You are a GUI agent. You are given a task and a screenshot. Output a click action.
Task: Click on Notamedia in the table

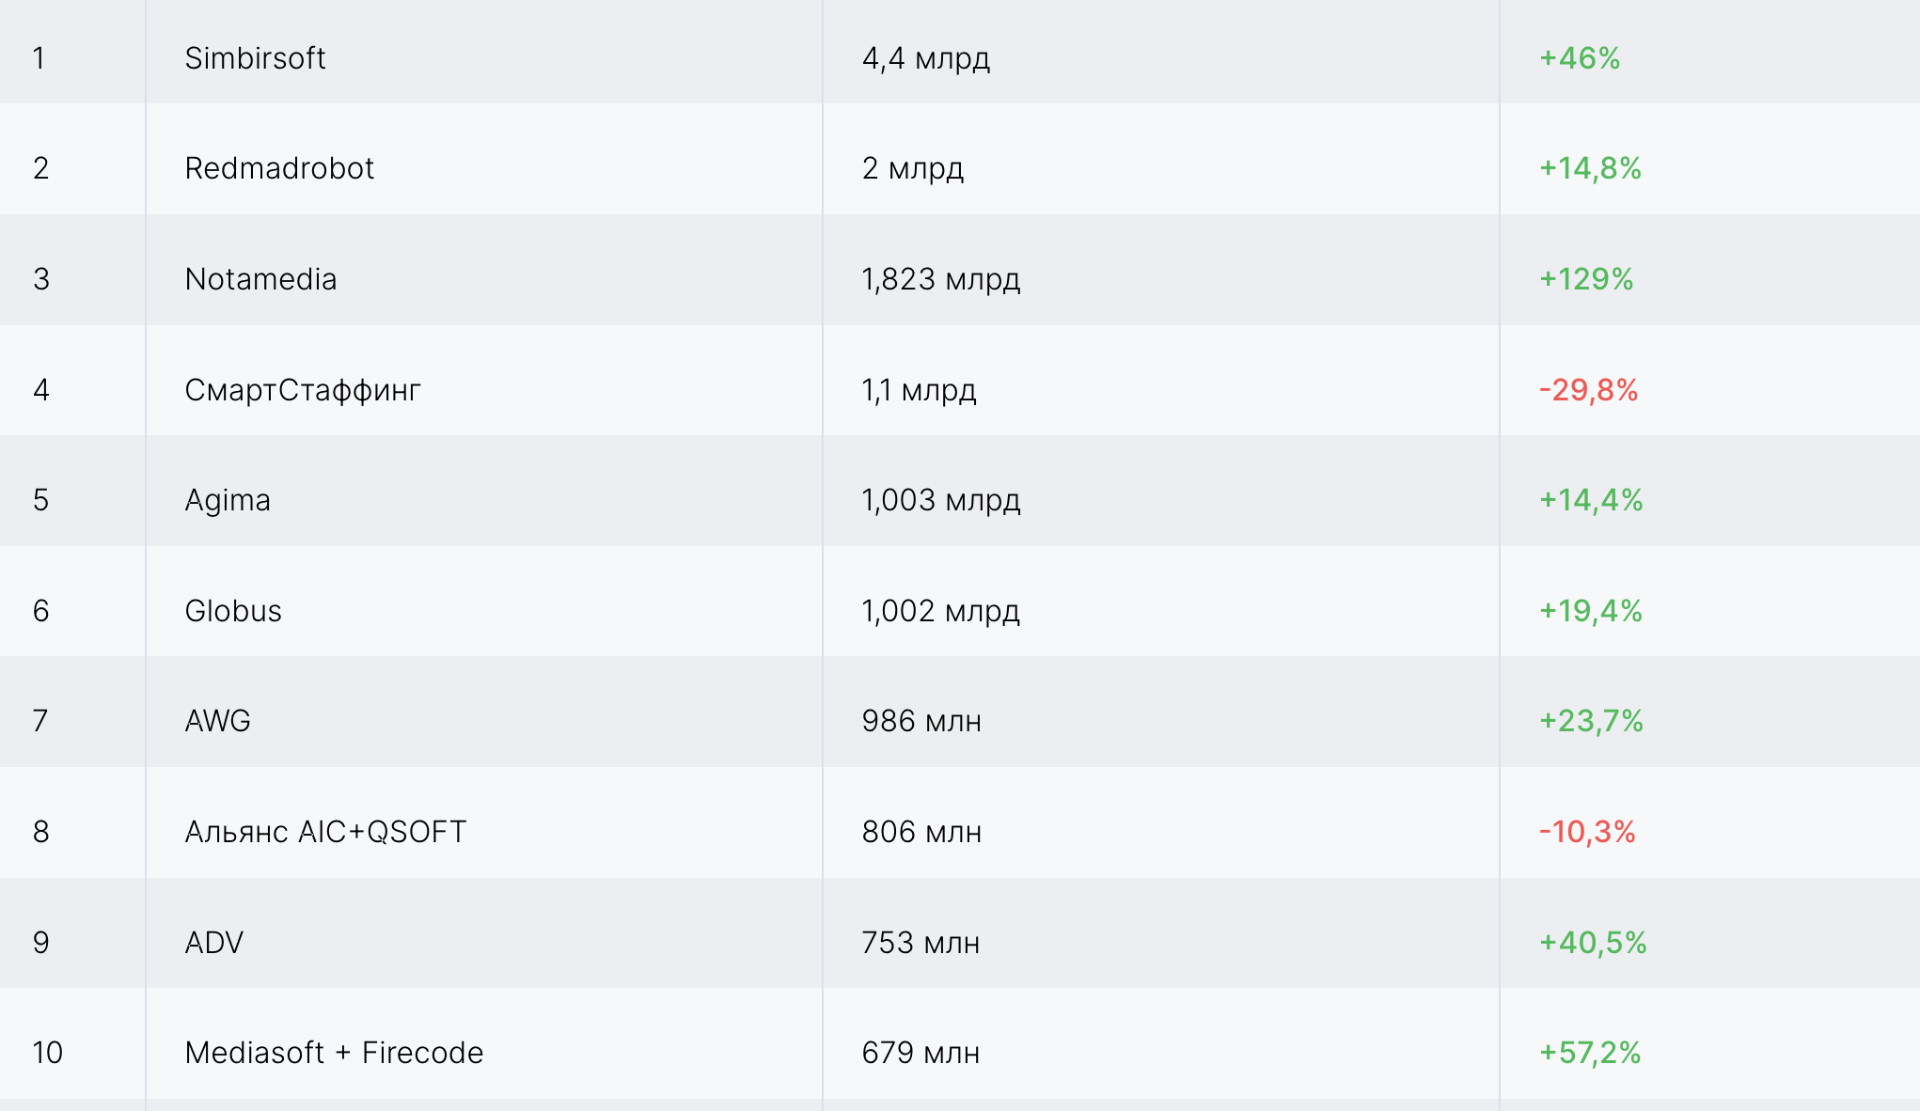pos(260,279)
